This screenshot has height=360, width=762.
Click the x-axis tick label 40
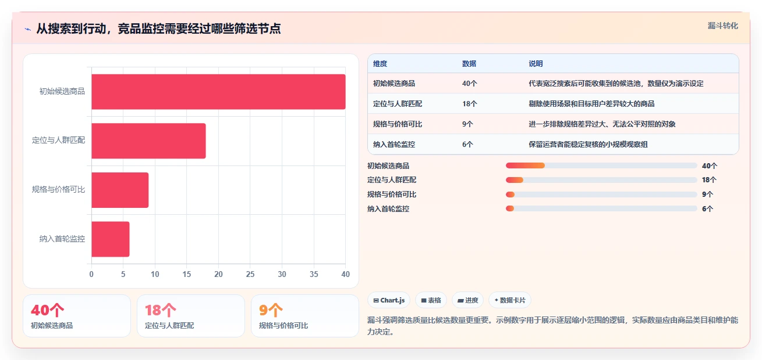click(346, 274)
